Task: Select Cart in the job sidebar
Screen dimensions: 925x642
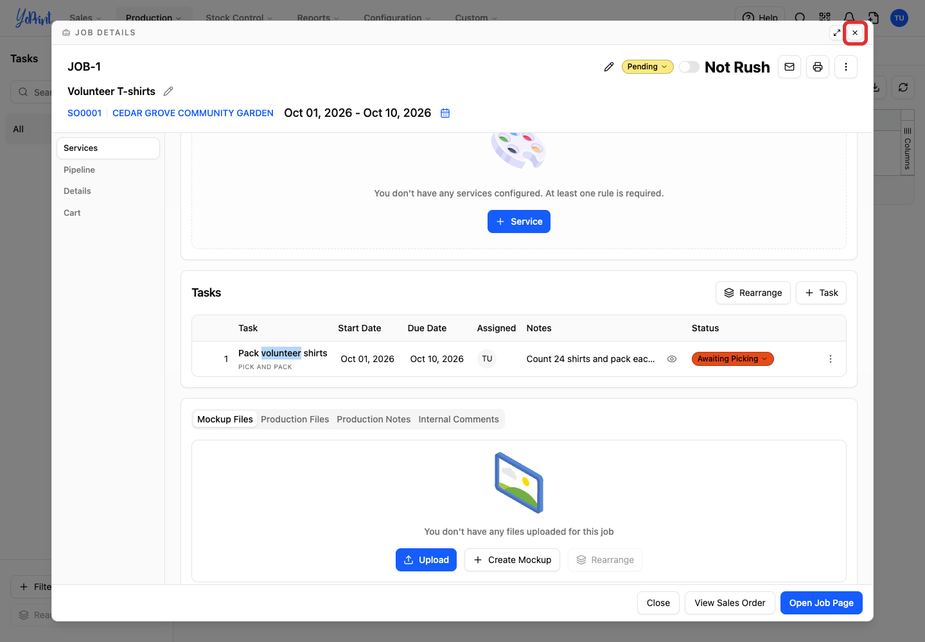Action: tap(108, 213)
